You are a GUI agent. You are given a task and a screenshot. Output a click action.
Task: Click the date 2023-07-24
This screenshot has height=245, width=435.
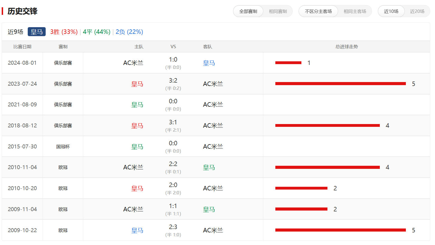coord(22,84)
